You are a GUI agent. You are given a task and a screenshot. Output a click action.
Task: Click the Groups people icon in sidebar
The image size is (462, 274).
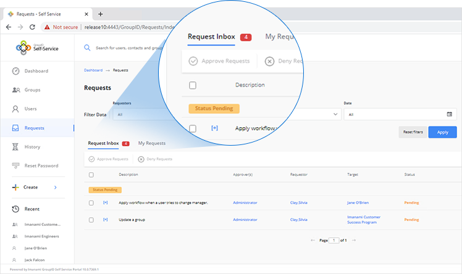coord(16,89)
